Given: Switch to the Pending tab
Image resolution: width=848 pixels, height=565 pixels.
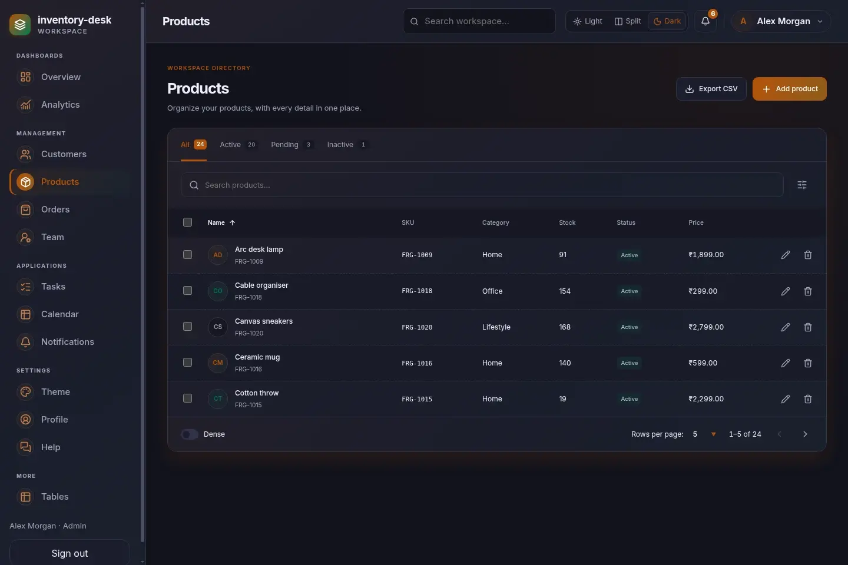Looking at the screenshot, I should [x=292, y=145].
